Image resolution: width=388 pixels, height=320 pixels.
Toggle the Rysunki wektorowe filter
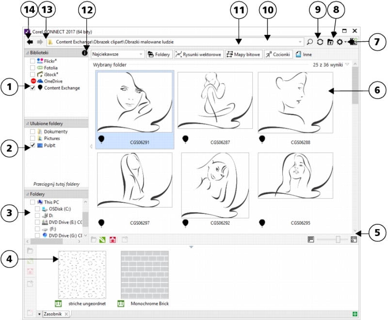click(199, 54)
